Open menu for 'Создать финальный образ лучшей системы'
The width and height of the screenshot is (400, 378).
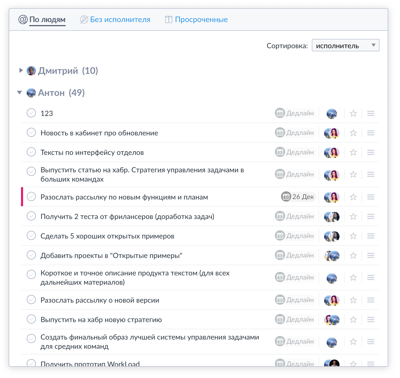371,341
